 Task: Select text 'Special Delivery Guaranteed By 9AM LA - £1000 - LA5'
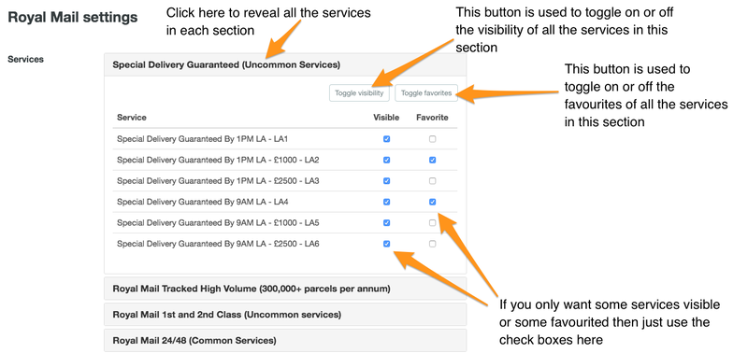click(x=218, y=223)
